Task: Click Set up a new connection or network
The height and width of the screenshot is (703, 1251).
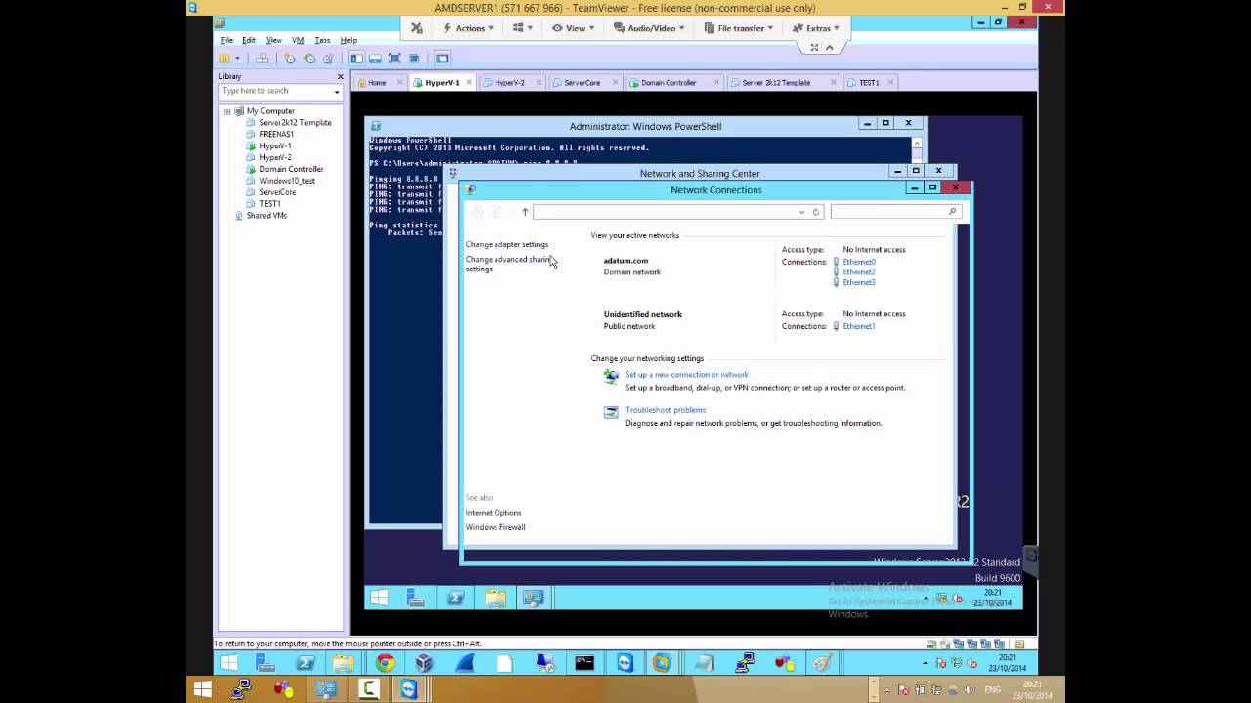Action: coord(687,375)
